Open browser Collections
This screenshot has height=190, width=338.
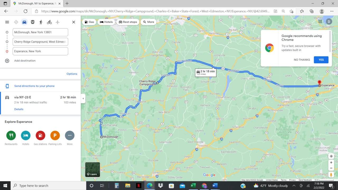pyautogui.click(x=312, y=11)
